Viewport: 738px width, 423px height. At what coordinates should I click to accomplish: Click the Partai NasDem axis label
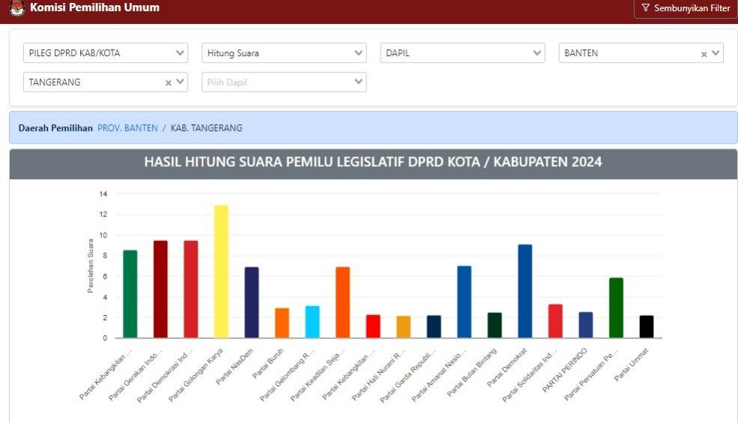click(x=235, y=367)
